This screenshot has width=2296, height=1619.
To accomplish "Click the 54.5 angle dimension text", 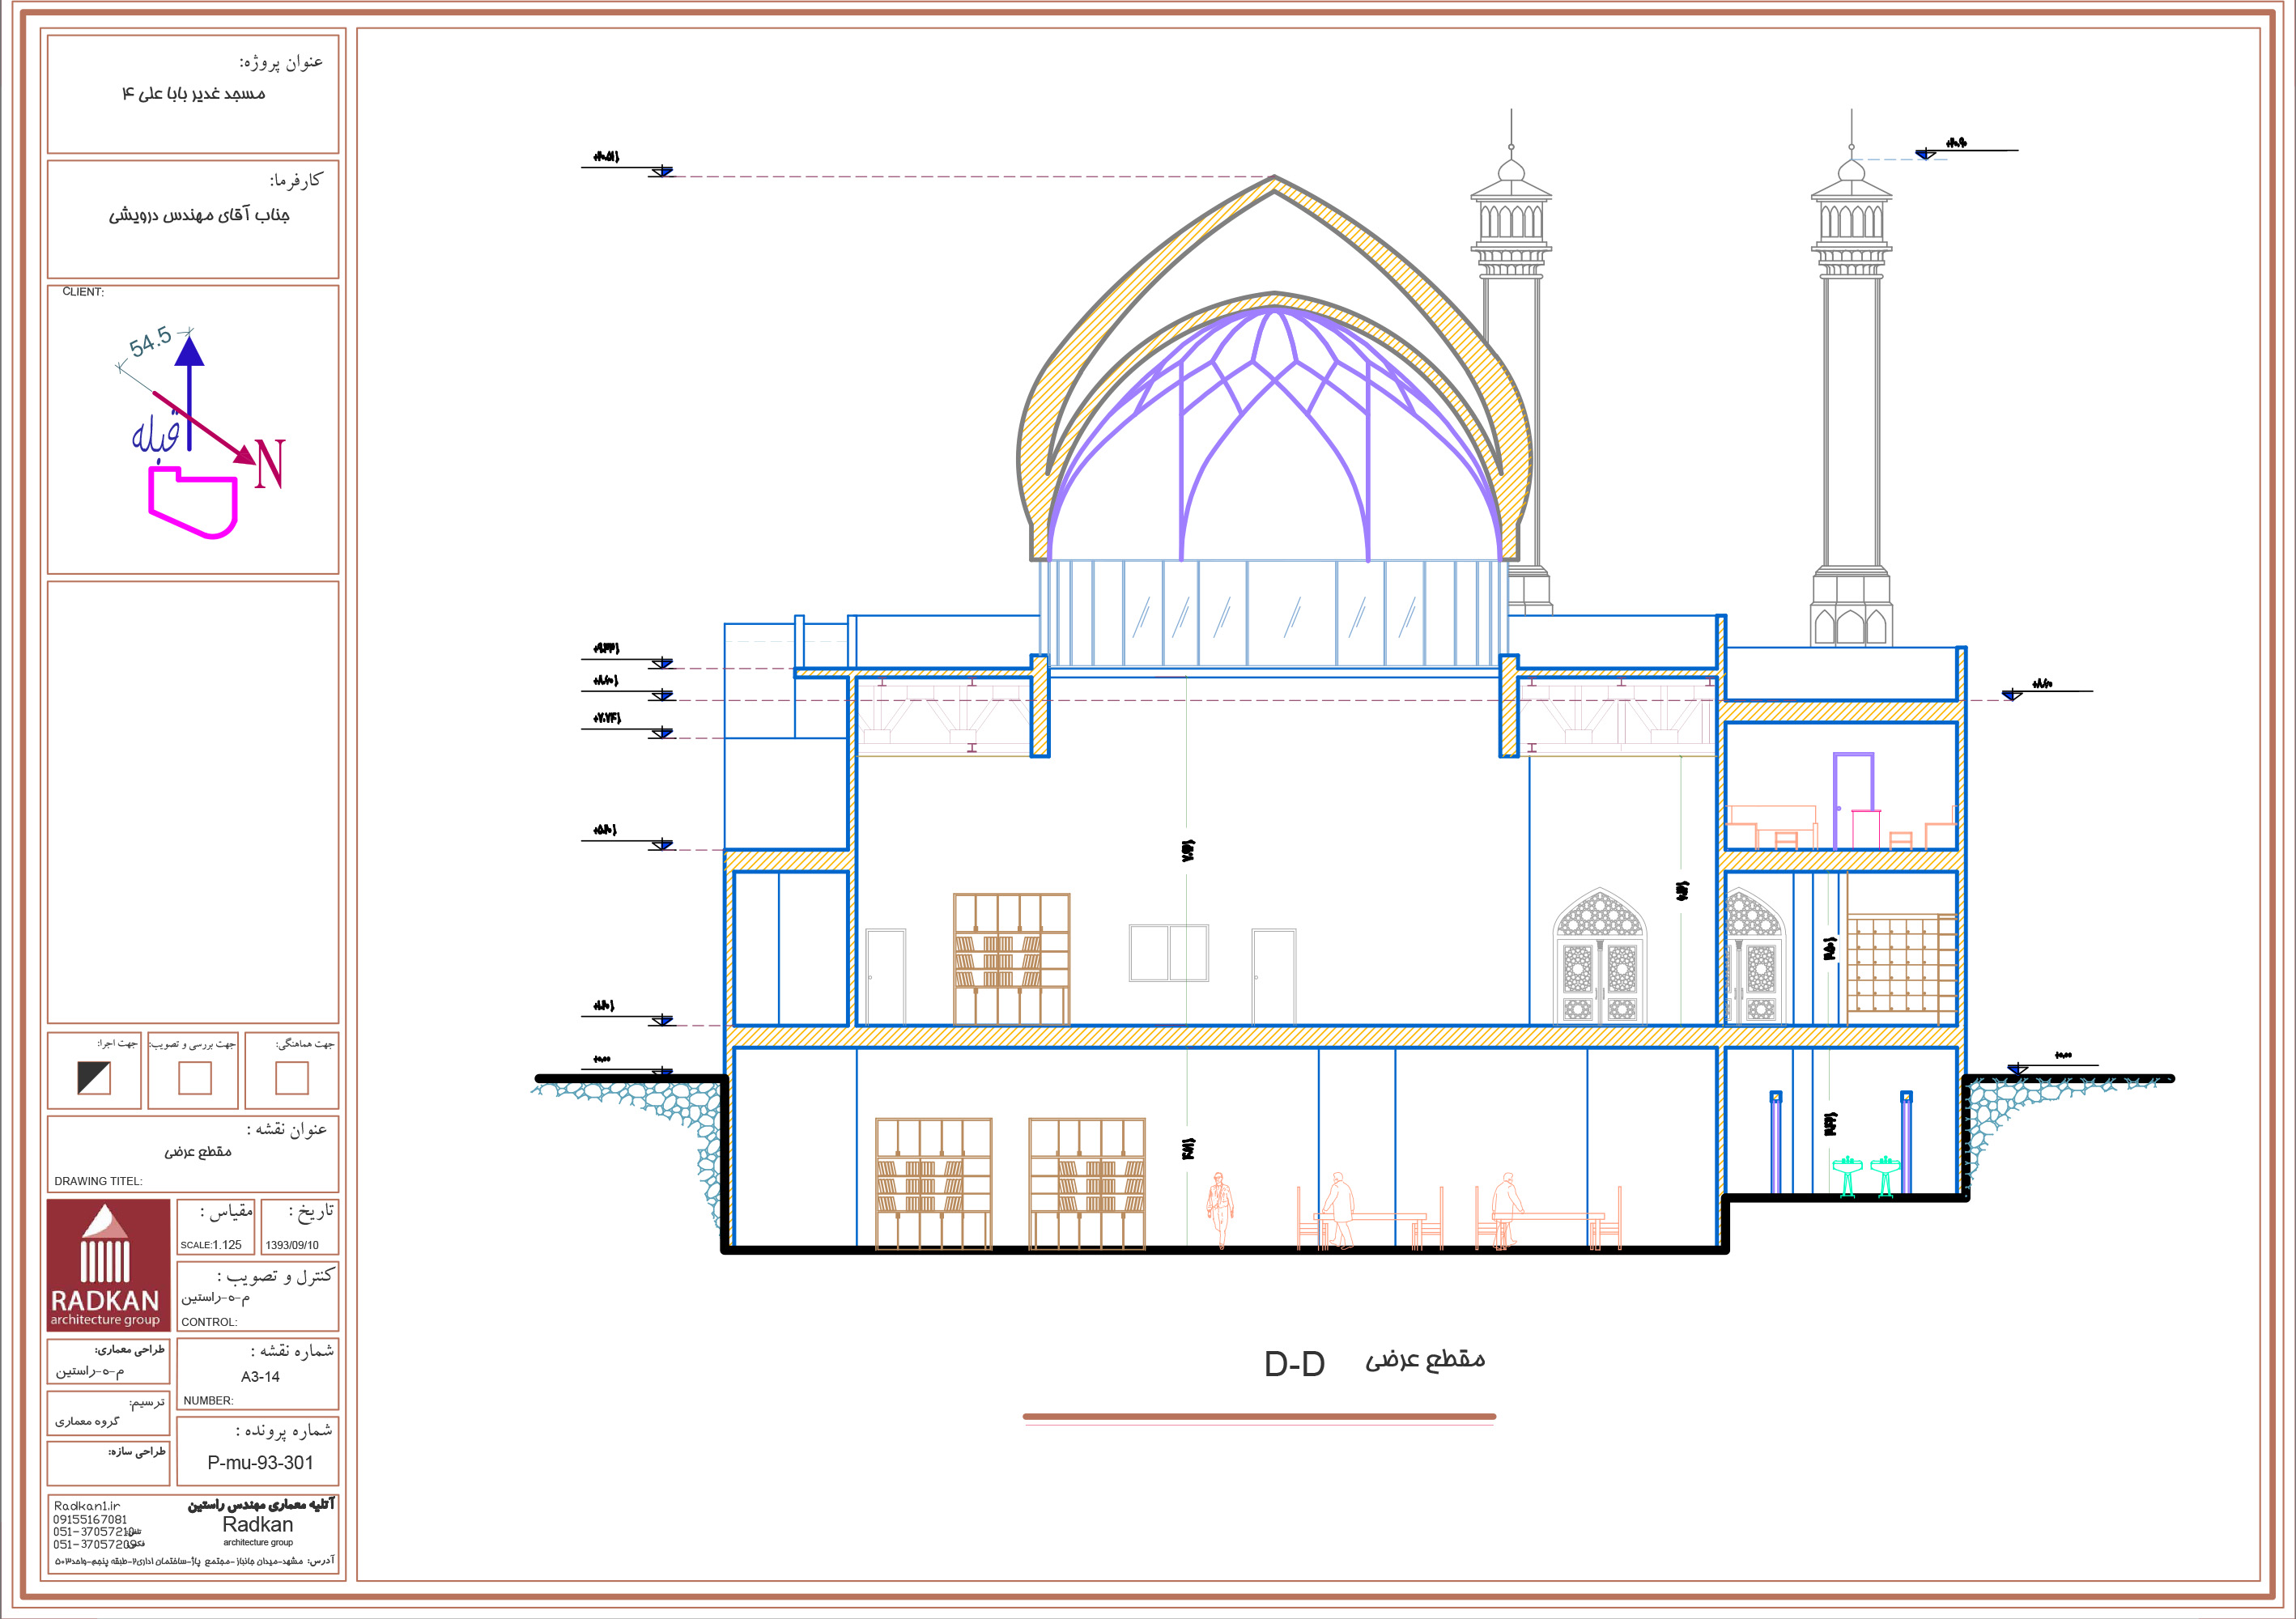I will pyautogui.click(x=151, y=342).
